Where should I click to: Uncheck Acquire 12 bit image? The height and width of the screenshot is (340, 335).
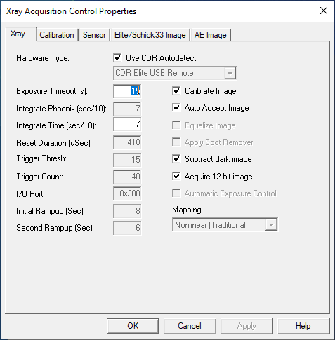coord(176,176)
